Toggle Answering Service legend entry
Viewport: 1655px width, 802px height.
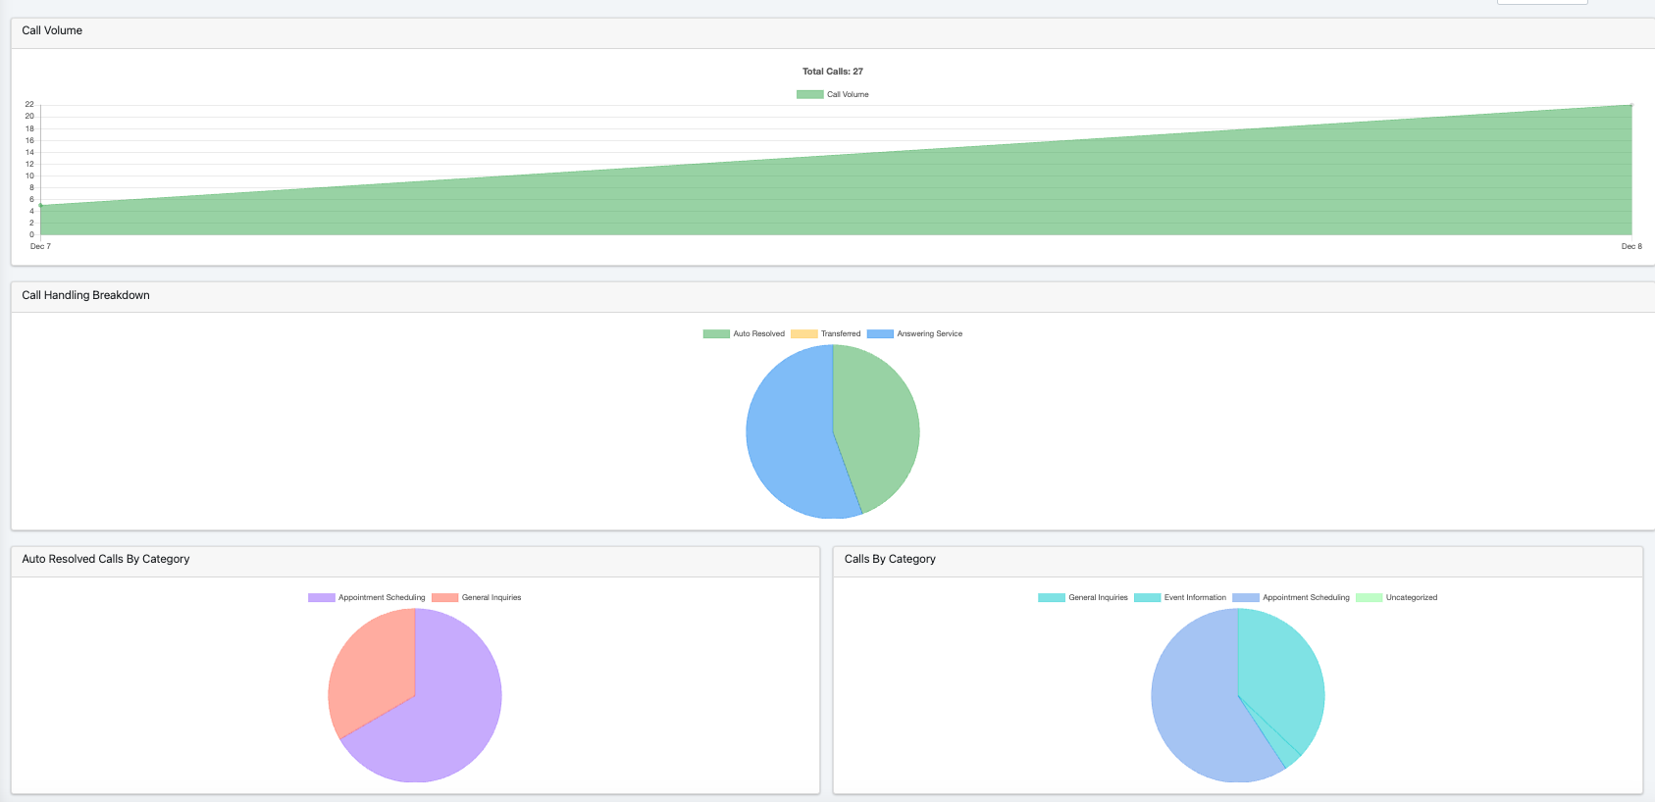914,333
